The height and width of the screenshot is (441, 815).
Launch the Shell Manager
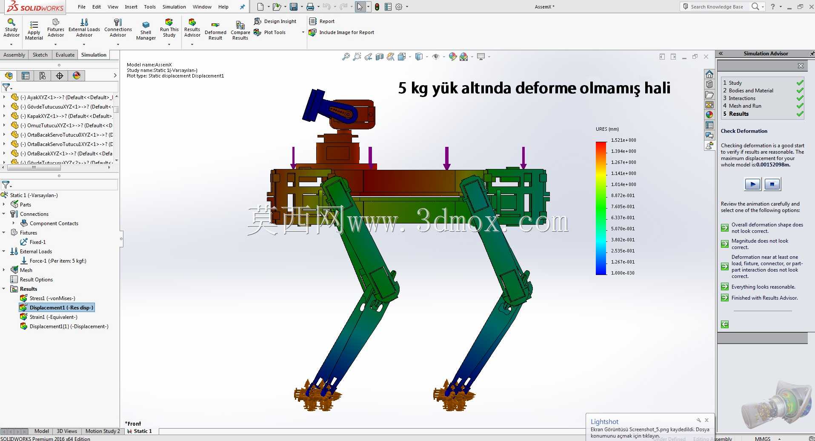tap(146, 31)
